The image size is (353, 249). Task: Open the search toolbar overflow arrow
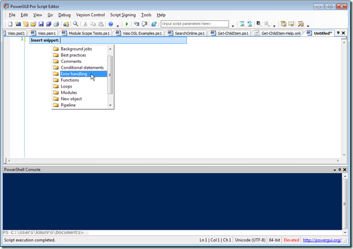coord(274,26)
